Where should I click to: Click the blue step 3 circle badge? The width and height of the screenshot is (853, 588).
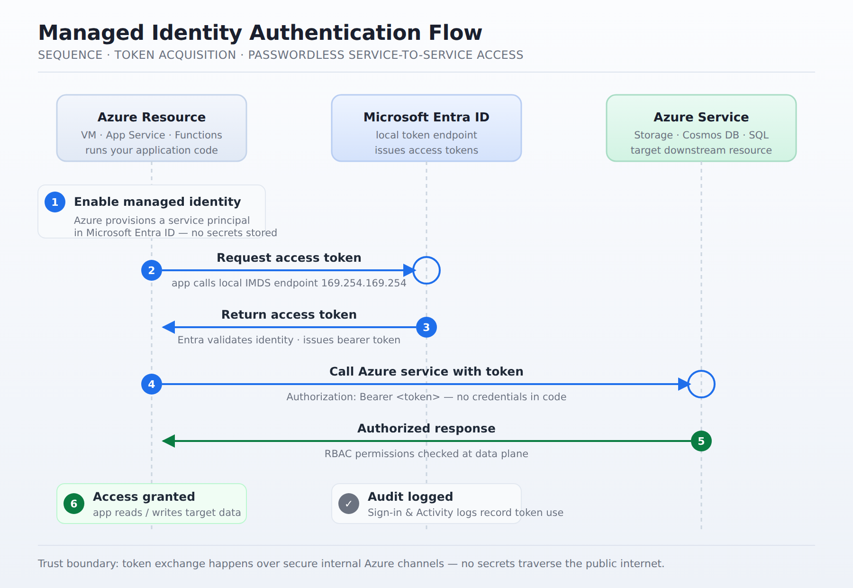click(x=426, y=327)
